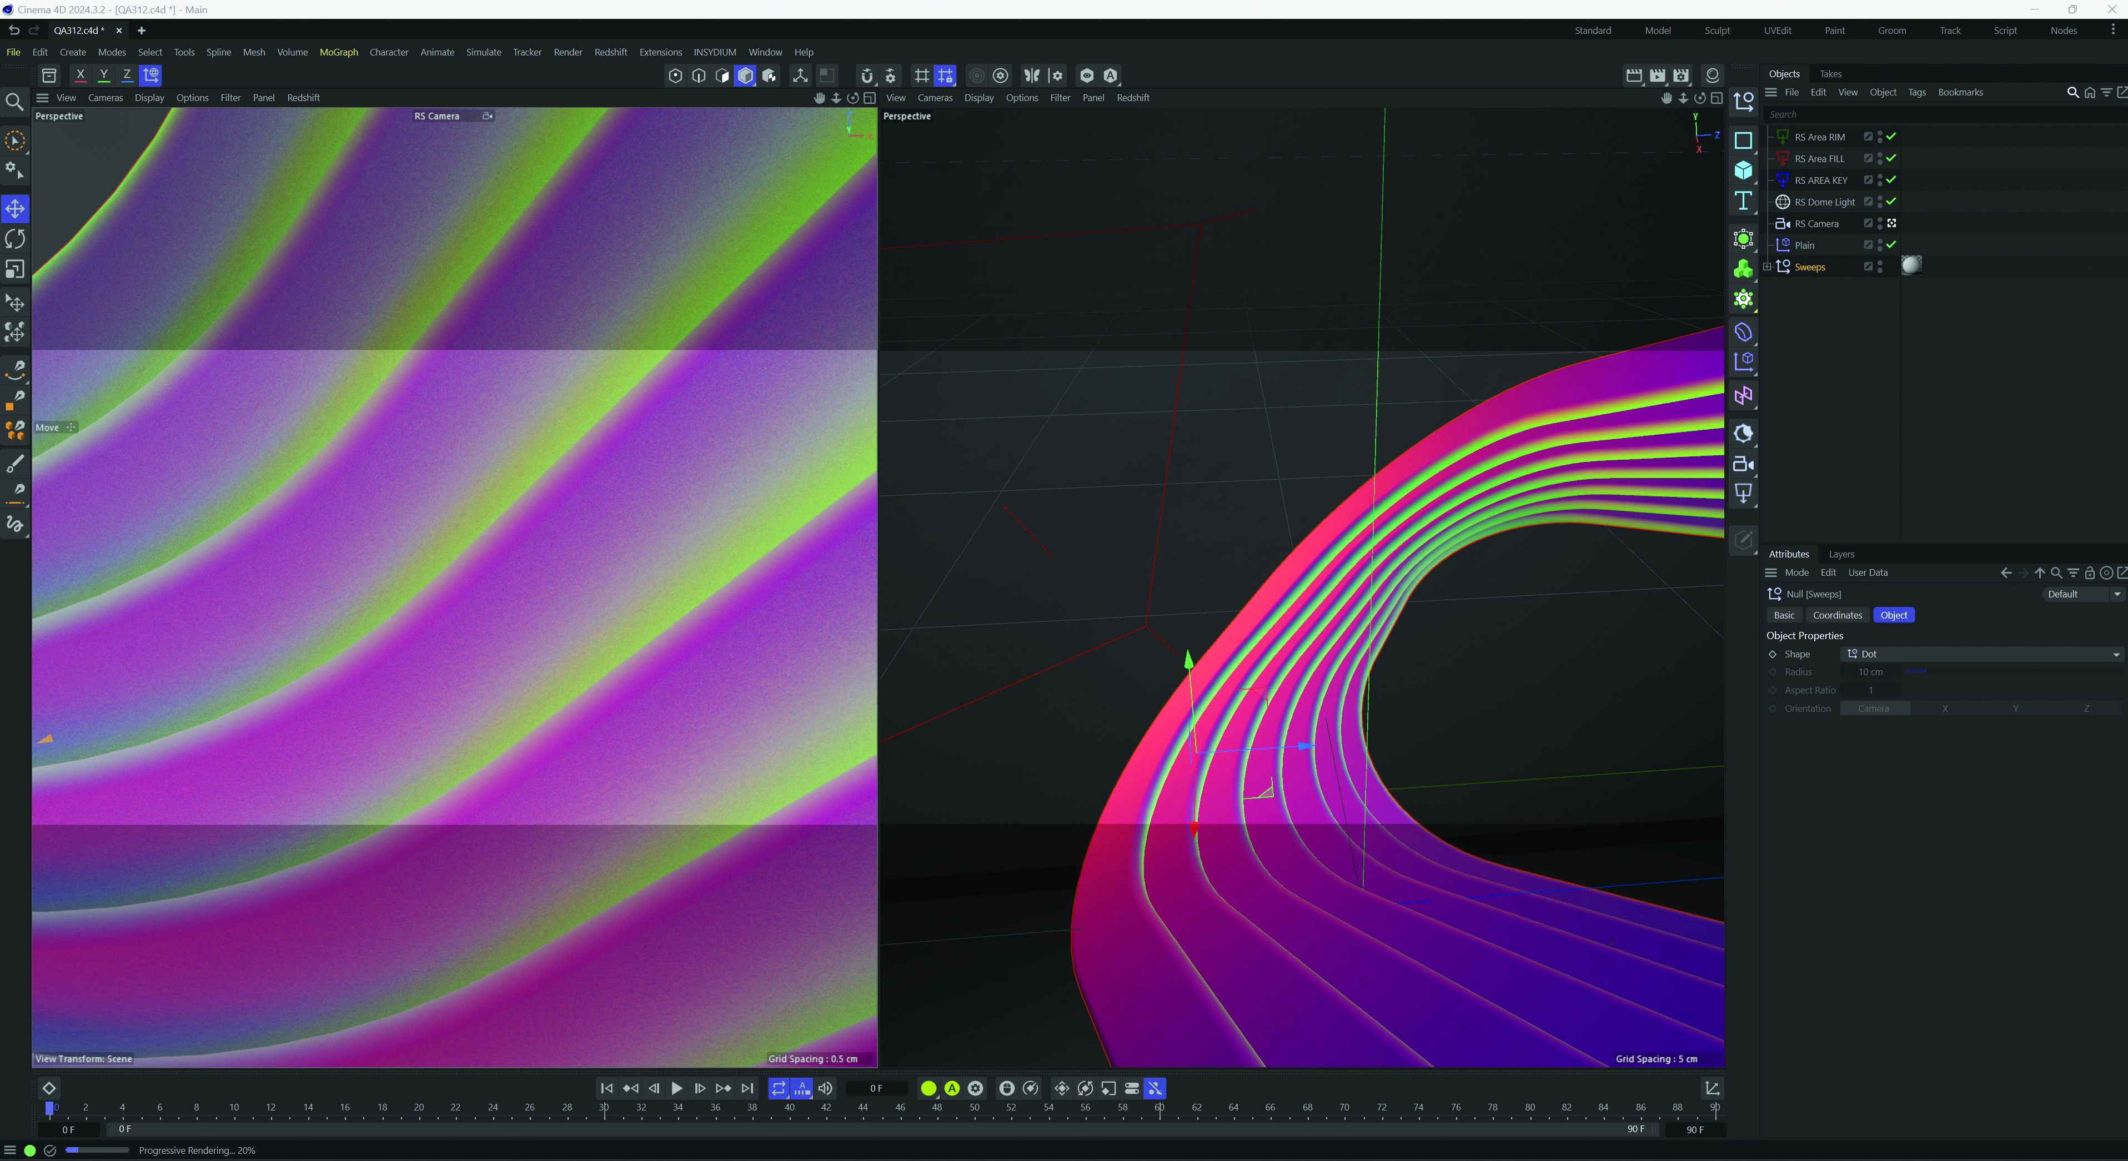Expand the Sweeps null hierarchy
The height and width of the screenshot is (1161, 2128).
click(1767, 267)
